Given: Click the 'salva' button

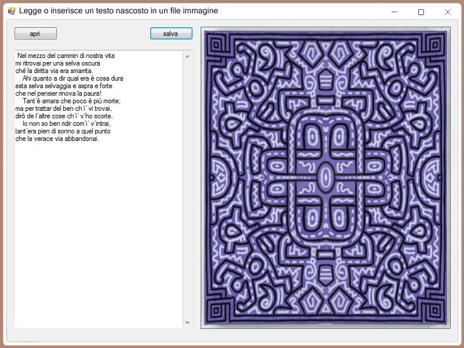Looking at the screenshot, I should click(171, 34).
